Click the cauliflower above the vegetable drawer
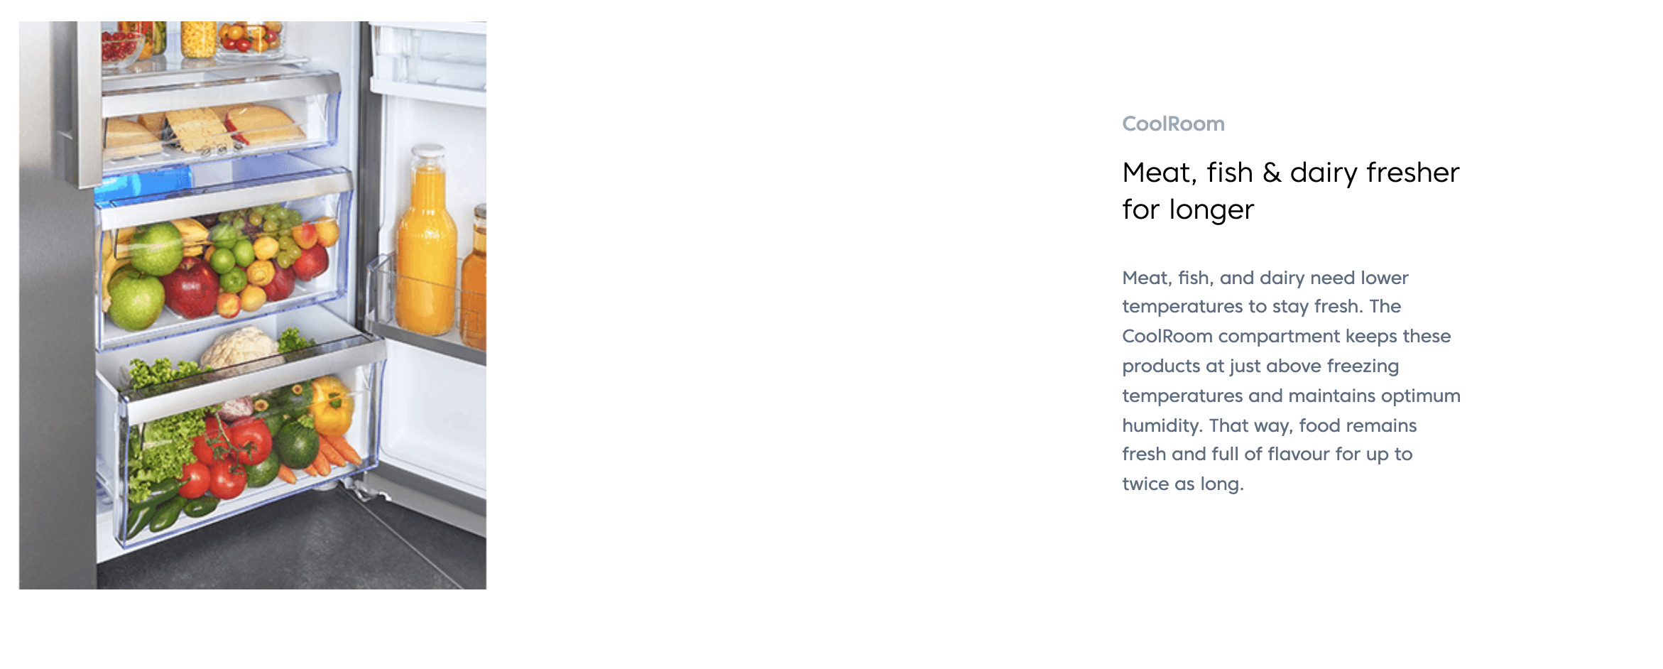This screenshot has width=1663, height=669. click(238, 349)
